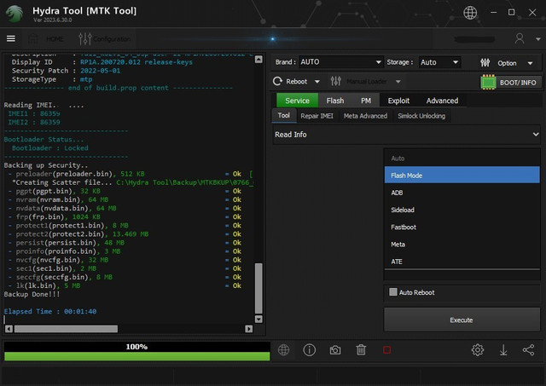This screenshot has height=386, width=546.
Task: Open the Repair IMEI tab
Action: [x=318, y=116]
